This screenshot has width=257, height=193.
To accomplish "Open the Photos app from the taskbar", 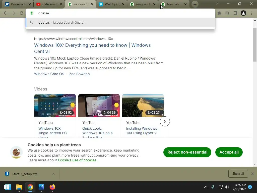I will [41, 187].
